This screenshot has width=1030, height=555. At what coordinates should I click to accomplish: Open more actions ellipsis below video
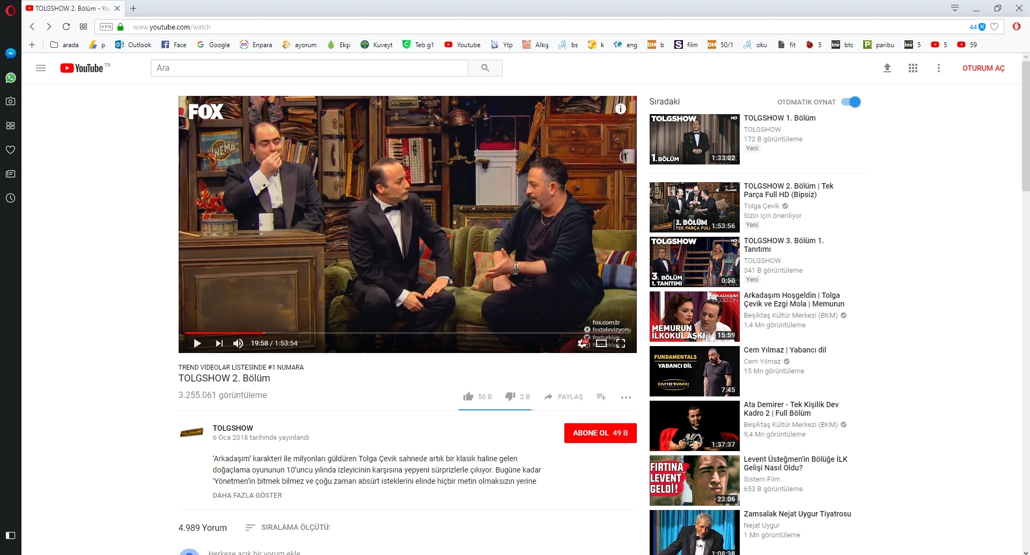click(x=626, y=397)
